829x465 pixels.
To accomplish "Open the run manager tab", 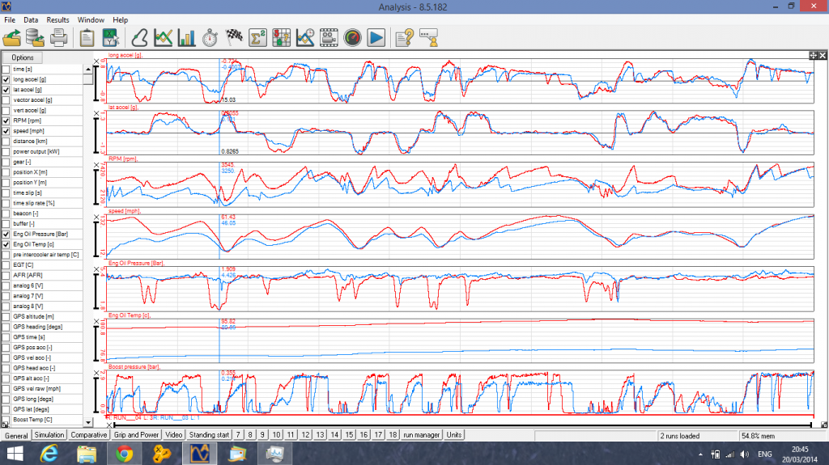I will (421, 435).
